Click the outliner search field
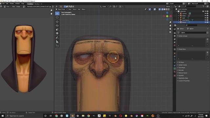The width and height of the screenshot is (210, 118). click(190, 6)
